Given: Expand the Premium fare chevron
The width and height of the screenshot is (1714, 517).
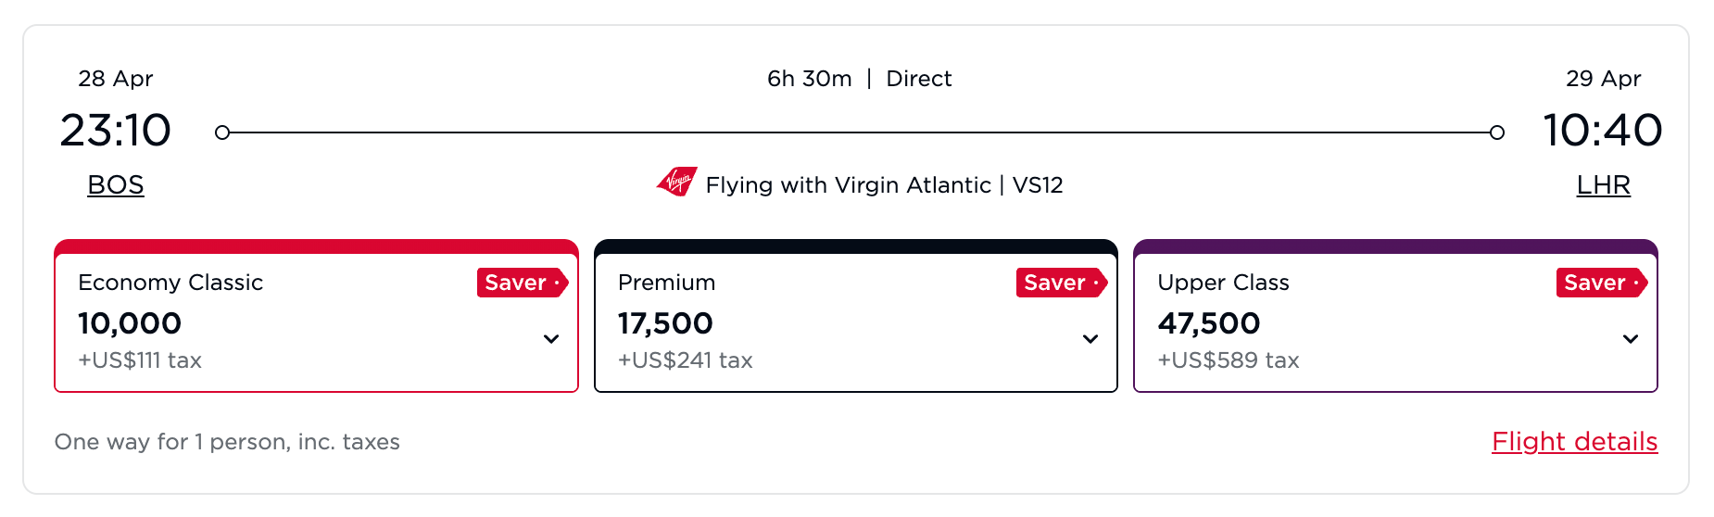Looking at the screenshot, I should click(1090, 339).
